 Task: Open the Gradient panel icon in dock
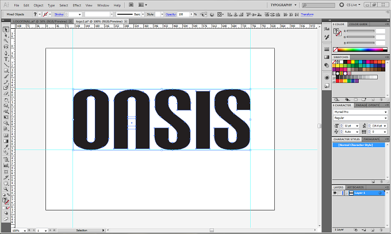(327, 57)
